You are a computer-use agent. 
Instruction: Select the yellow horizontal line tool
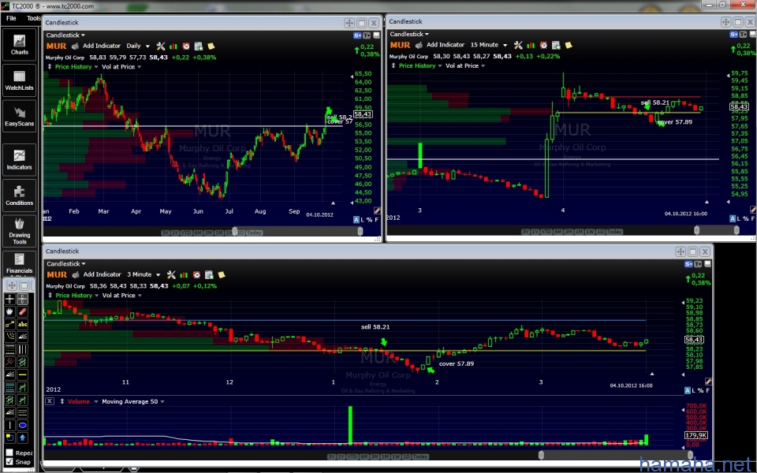click(23, 374)
